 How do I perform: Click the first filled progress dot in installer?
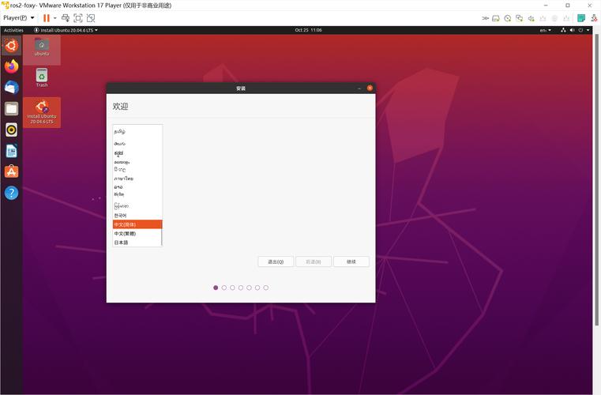(216, 288)
